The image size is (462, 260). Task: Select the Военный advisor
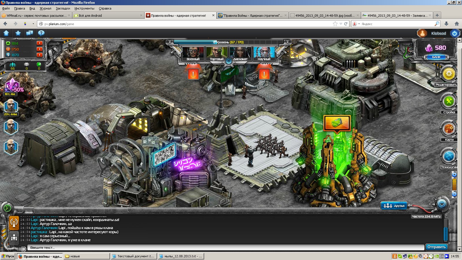193,54
